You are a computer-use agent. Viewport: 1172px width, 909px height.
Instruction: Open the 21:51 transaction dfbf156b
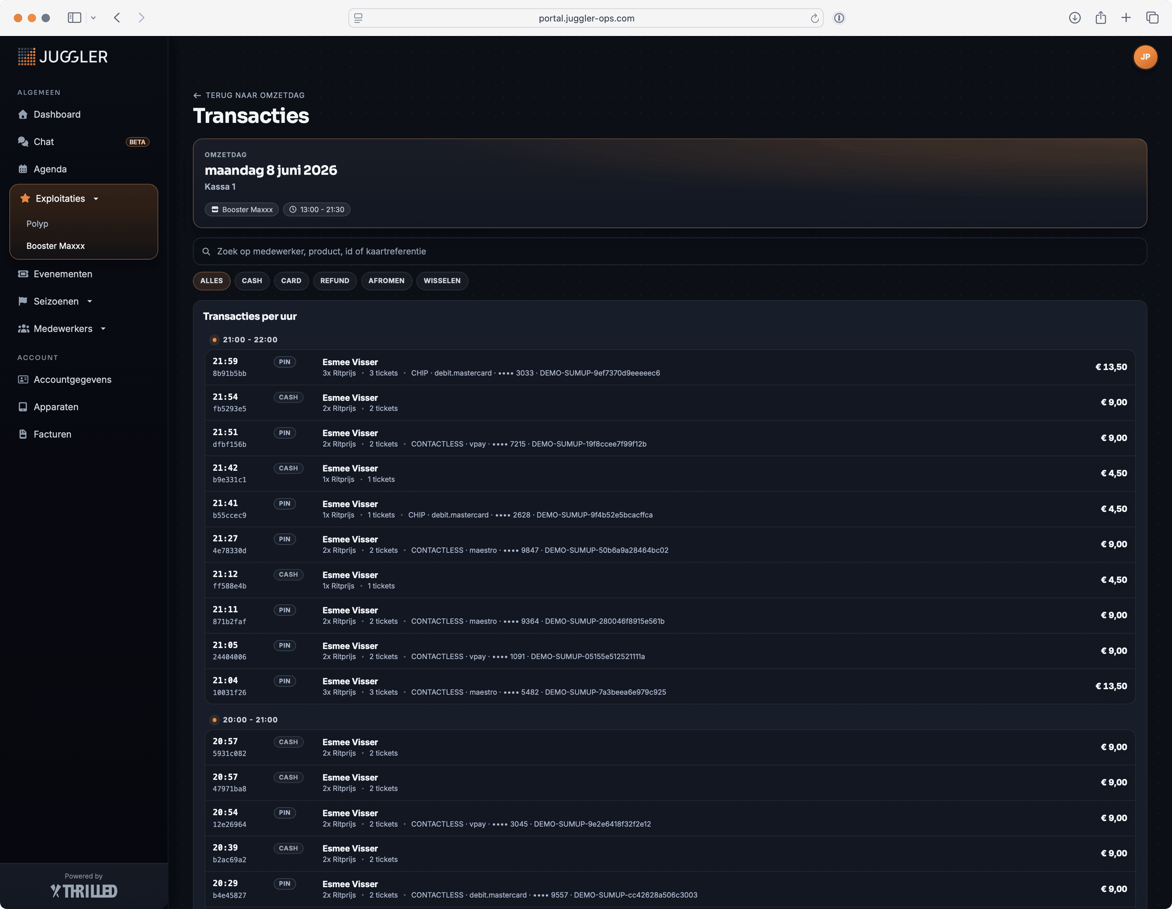click(670, 438)
